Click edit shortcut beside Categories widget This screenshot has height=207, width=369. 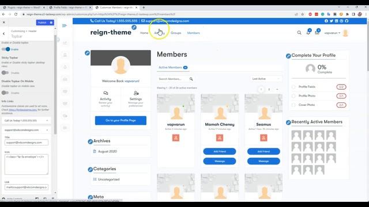(90, 170)
